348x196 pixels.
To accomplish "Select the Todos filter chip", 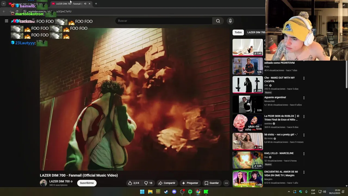I will tap(238, 32).
